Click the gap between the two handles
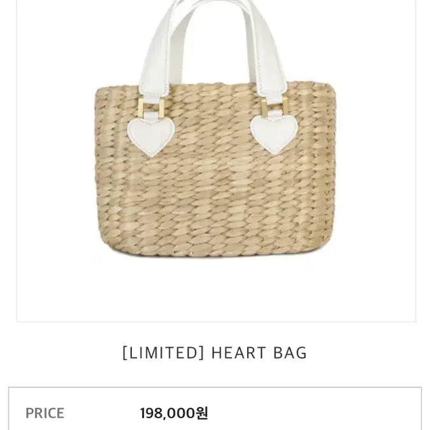The image size is (430, 430). [x=215, y=44]
